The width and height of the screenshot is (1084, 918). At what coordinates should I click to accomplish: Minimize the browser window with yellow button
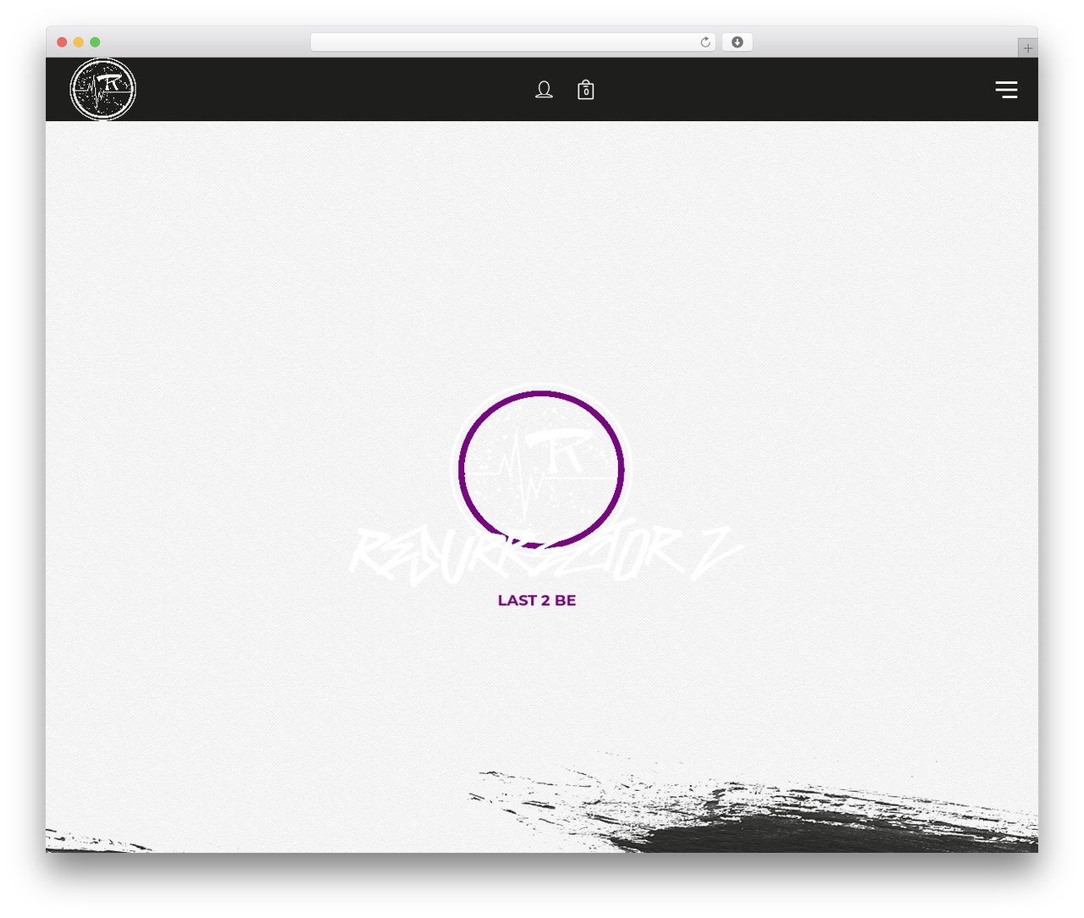(x=79, y=42)
